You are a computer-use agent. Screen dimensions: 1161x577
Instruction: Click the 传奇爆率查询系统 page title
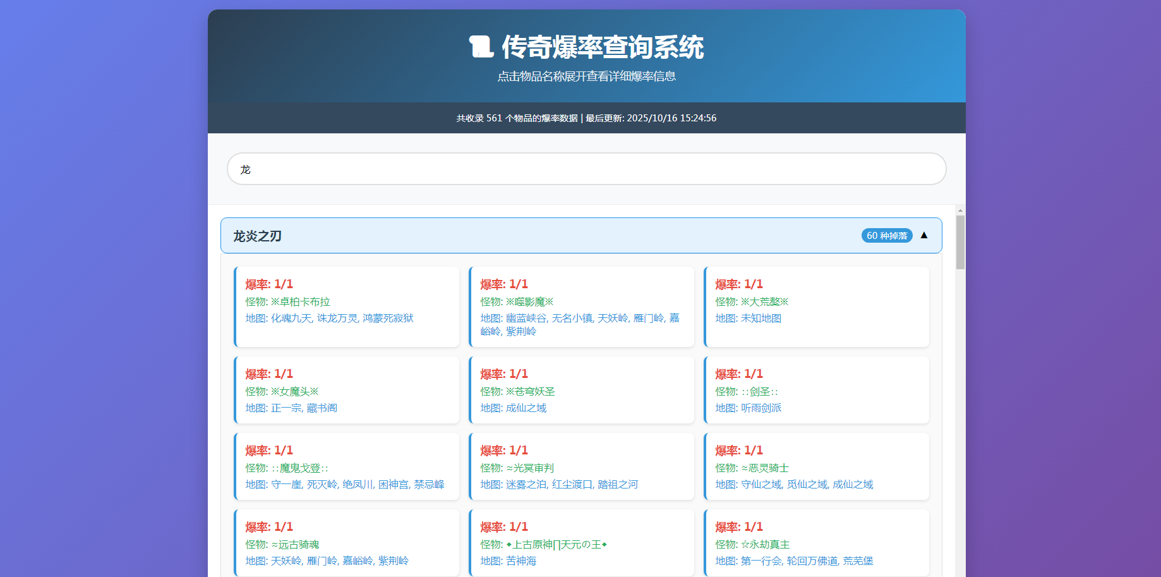point(602,47)
